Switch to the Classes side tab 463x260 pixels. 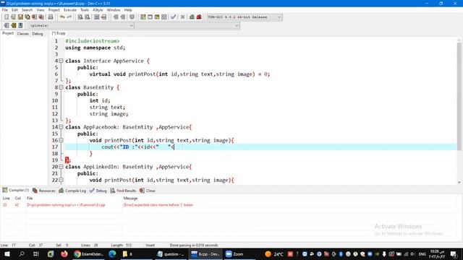22,34
